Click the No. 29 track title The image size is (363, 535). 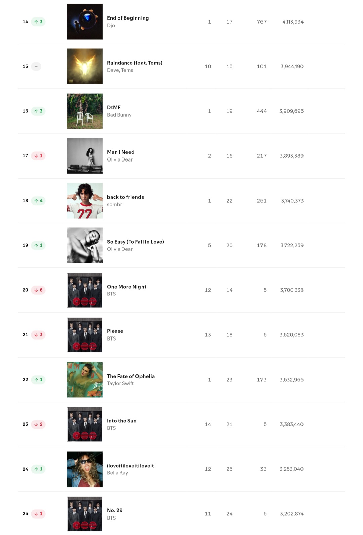tap(115, 510)
